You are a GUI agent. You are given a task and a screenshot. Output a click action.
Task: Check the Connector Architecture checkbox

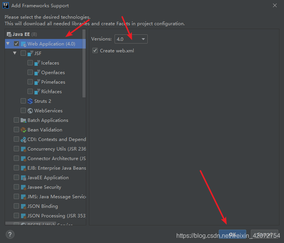[16, 158]
